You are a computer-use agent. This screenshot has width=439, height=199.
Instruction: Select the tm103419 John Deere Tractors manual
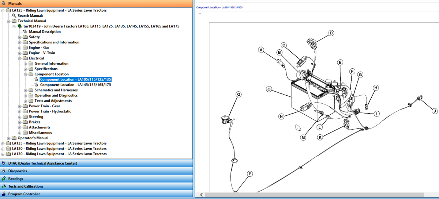101,26
